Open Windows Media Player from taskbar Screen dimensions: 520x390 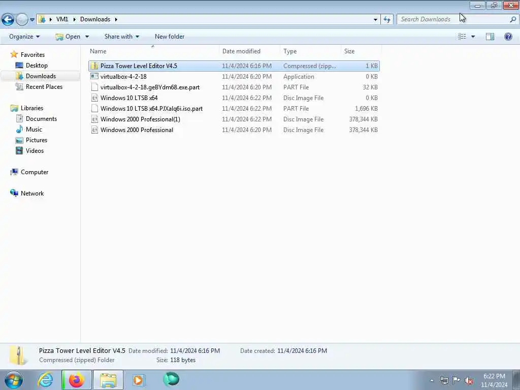click(138, 380)
